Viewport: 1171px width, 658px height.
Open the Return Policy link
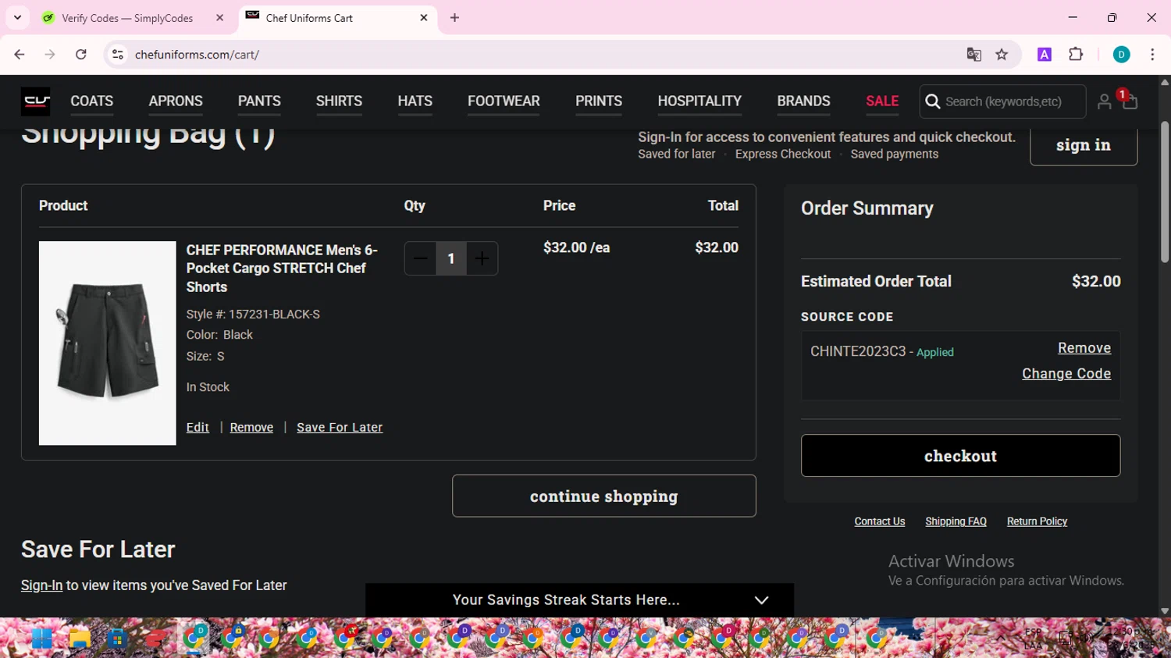pyautogui.click(x=1037, y=521)
